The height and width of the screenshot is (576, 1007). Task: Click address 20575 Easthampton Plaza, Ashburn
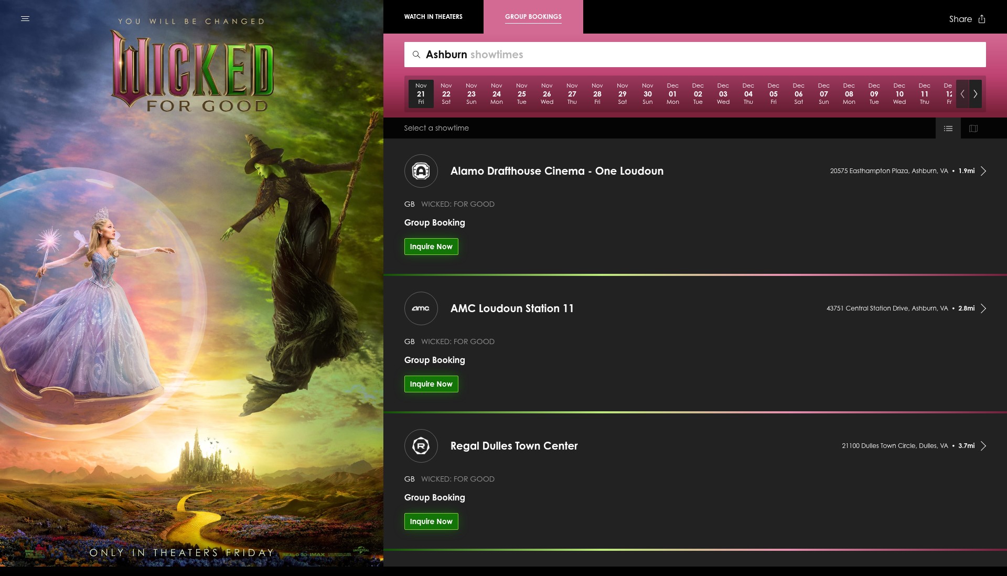coord(889,171)
